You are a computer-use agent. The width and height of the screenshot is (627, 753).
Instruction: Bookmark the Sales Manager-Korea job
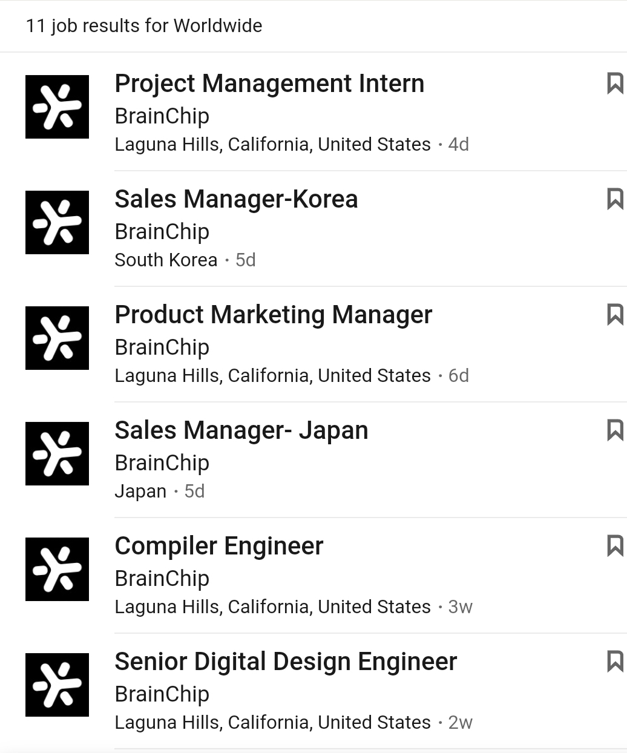tap(614, 199)
